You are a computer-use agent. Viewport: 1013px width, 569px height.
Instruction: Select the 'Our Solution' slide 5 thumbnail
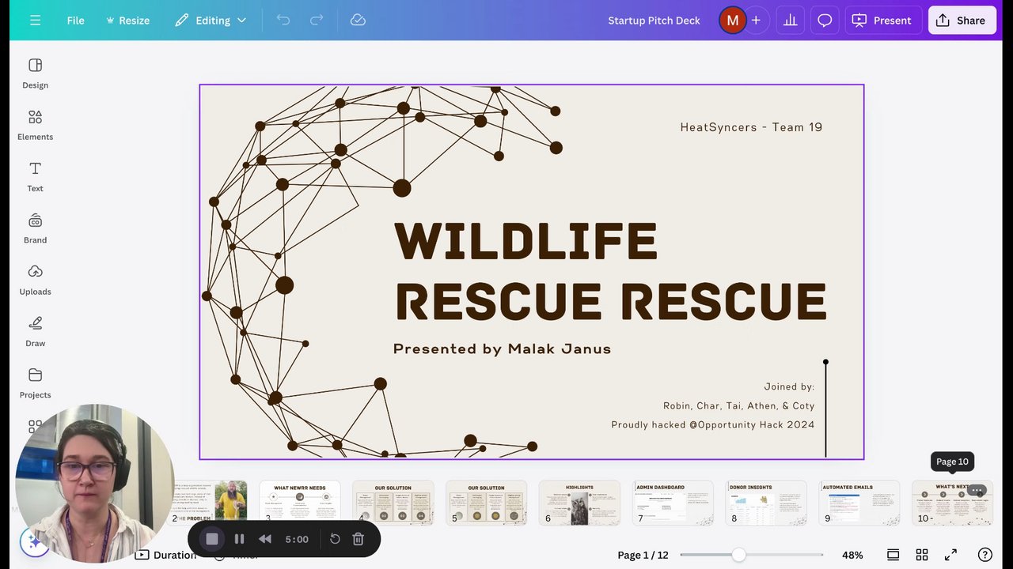coord(487,503)
